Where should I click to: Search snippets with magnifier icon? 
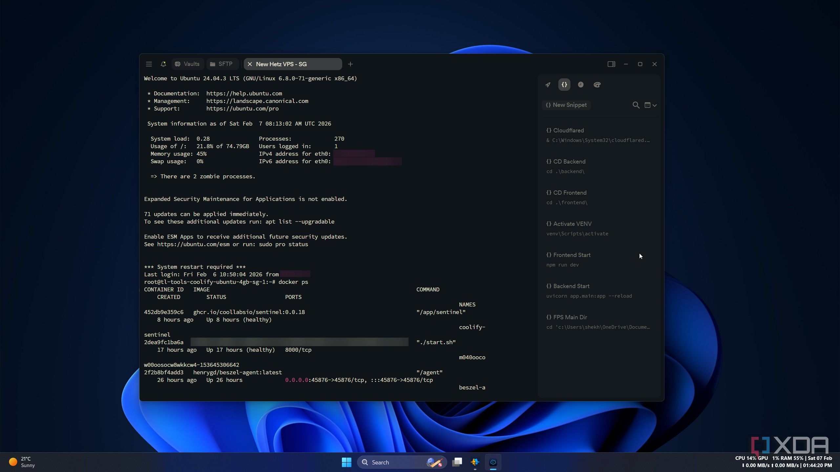point(636,105)
